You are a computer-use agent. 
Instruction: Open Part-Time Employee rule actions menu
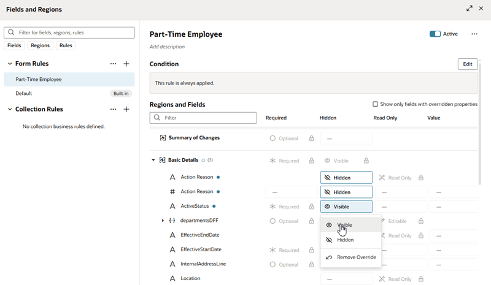point(474,34)
